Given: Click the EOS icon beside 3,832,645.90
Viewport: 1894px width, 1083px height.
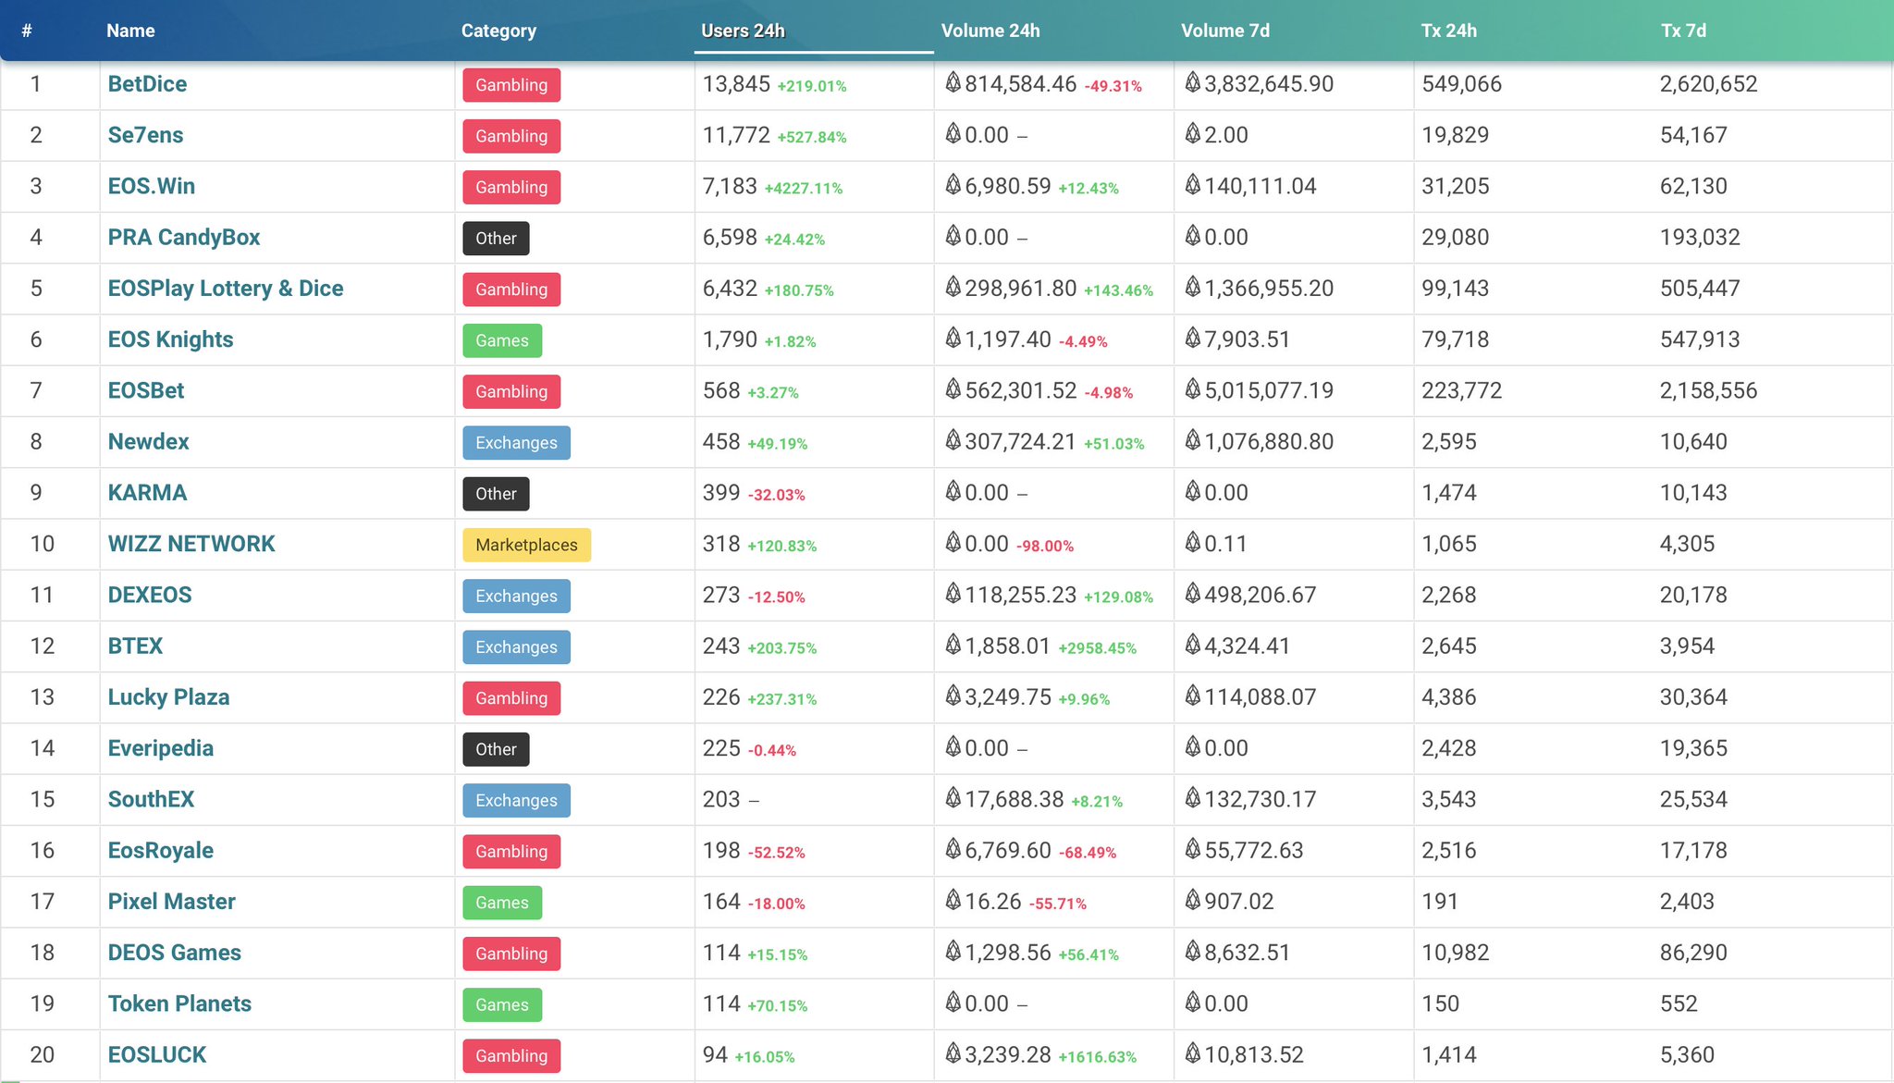Looking at the screenshot, I should 1193,82.
